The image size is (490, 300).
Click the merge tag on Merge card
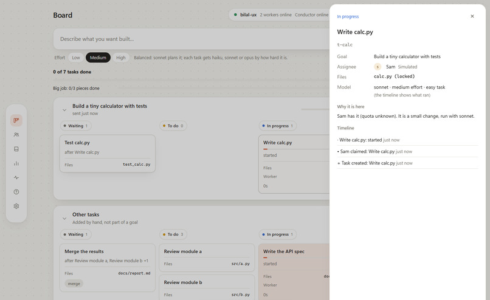[x=74, y=284]
